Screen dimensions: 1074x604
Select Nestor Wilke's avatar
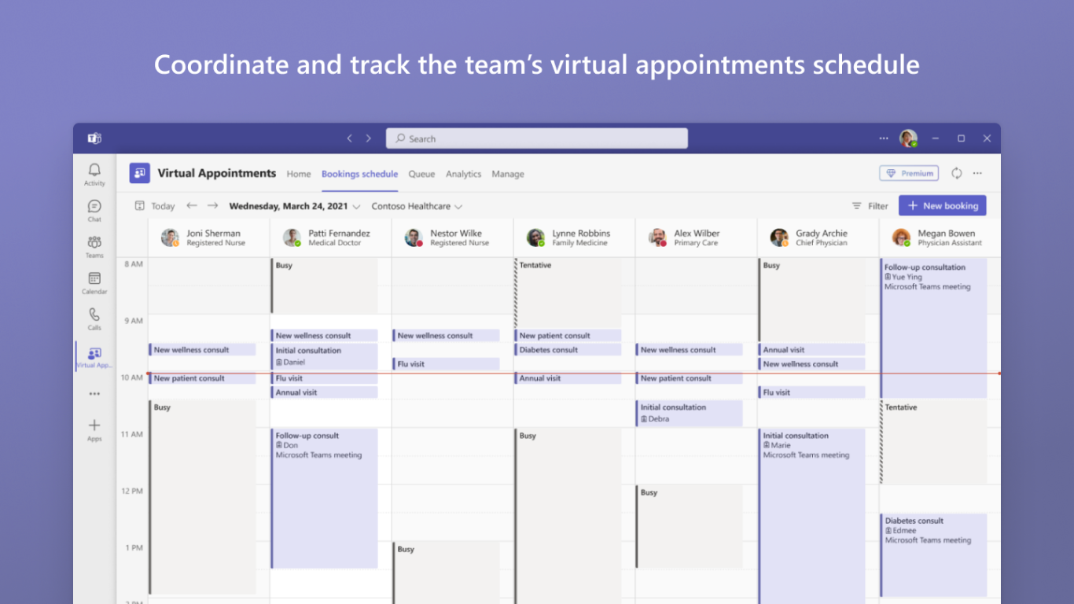click(414, 238)
